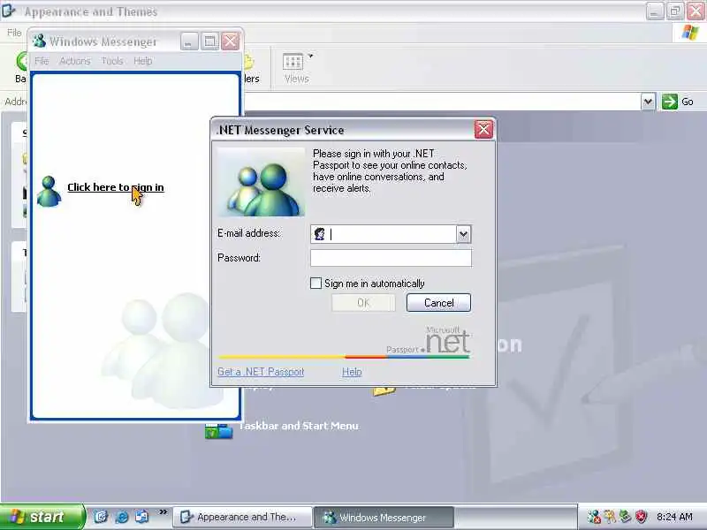This screenshot has height=530, width=707.
Task: Tick the Sign me in automatically checkbox
Action: coord(316,283)
